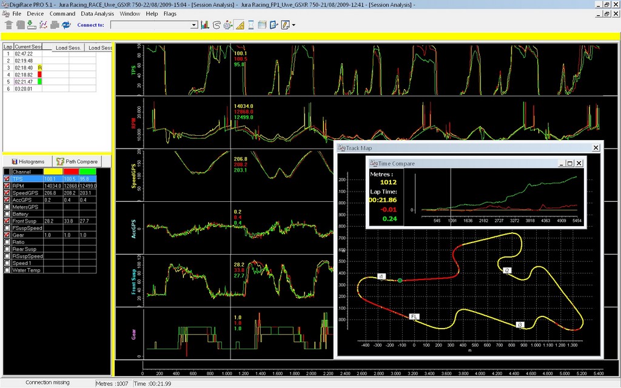
Task: Click the Histograms button
Action: pyautogui.click(x=27, y=162)
